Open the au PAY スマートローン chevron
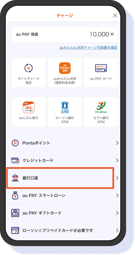This screenshot has height=255, width=135. (117, 195)
